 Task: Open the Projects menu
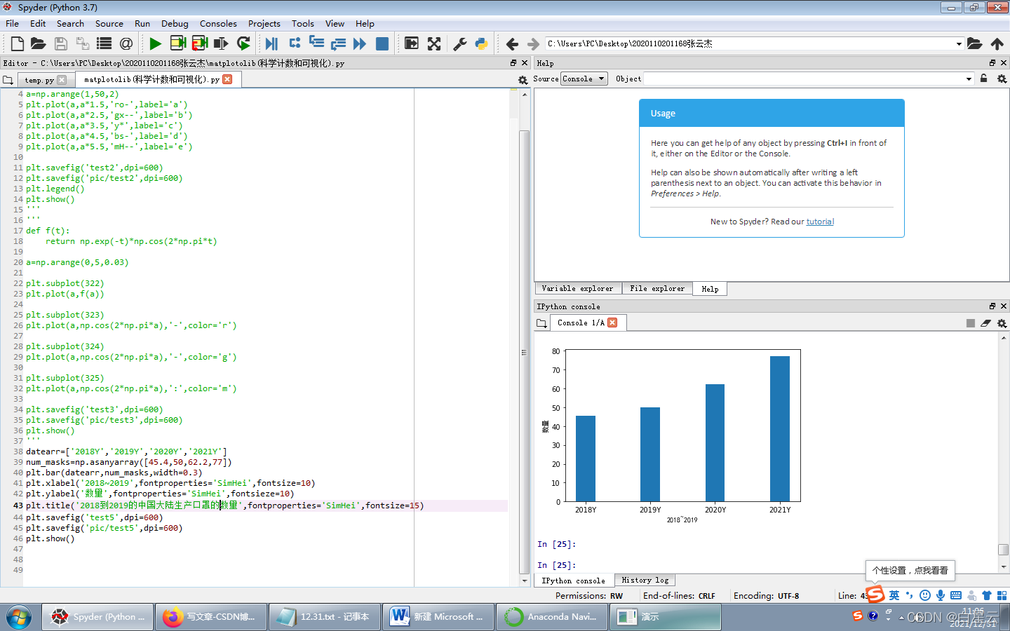pyautogui.click(x=264, y=23)
